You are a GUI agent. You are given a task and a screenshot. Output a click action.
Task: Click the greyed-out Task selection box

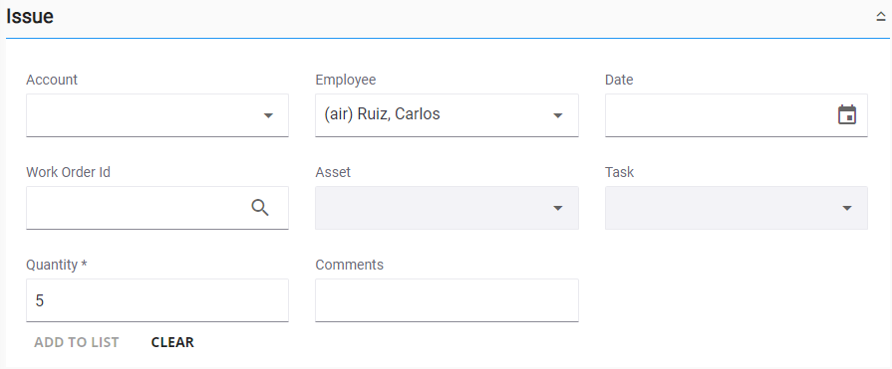coord(737,208)
